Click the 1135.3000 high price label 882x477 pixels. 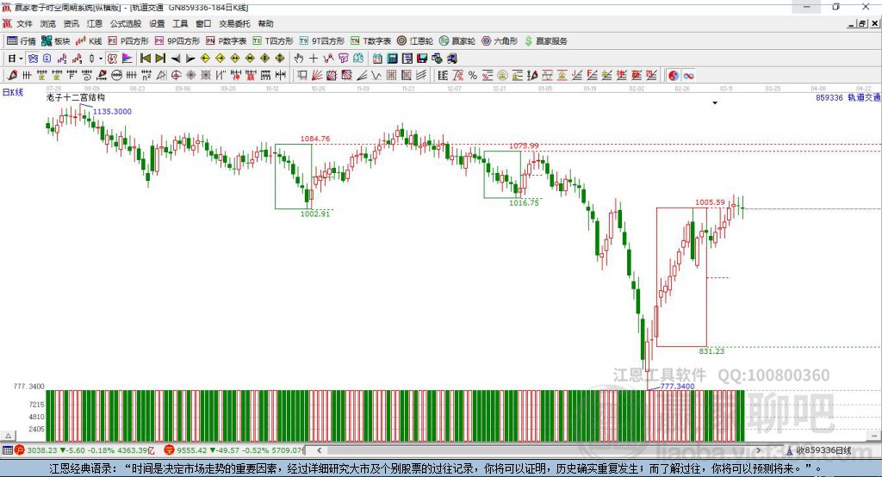tap(112, 111)
